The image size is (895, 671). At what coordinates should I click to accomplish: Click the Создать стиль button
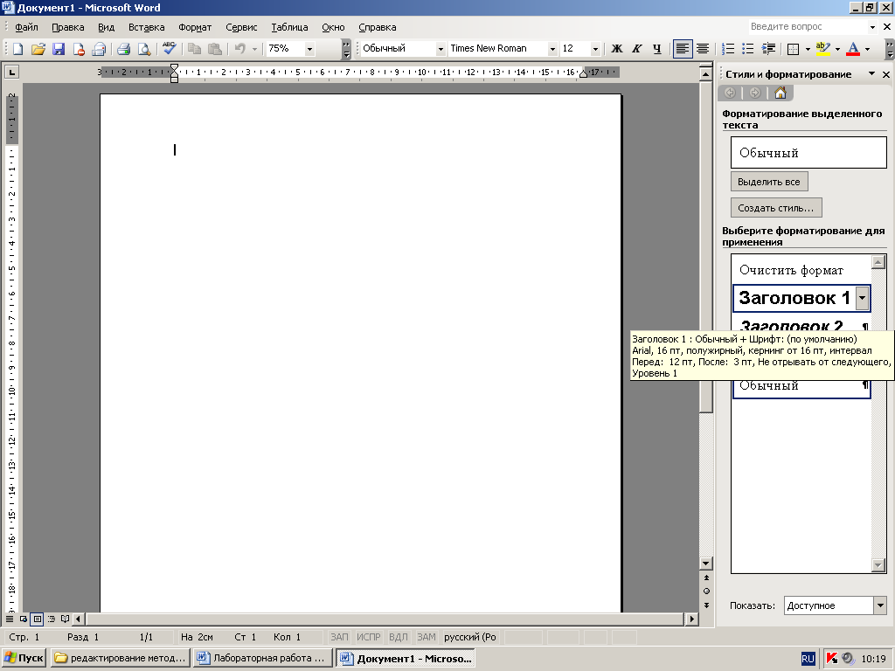point(776,208)
